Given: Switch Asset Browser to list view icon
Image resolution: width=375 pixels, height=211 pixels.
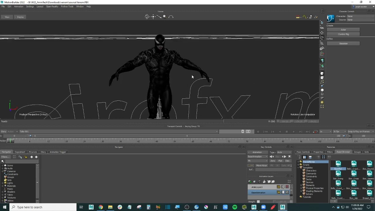Looking at the screenshot, I should tap(318, 157).
